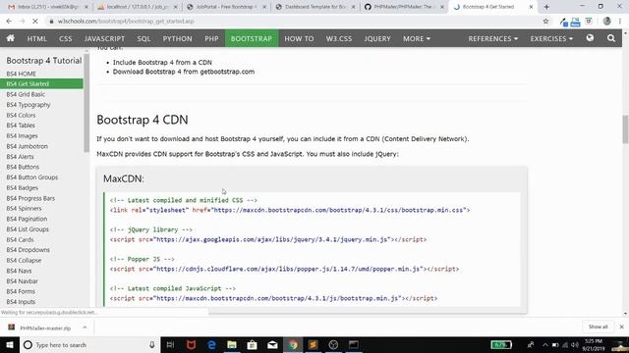This screenshot has height=353, width=629.
Task: Click the page vertical scrollbar thumb
Action: (x=625, y=128)
